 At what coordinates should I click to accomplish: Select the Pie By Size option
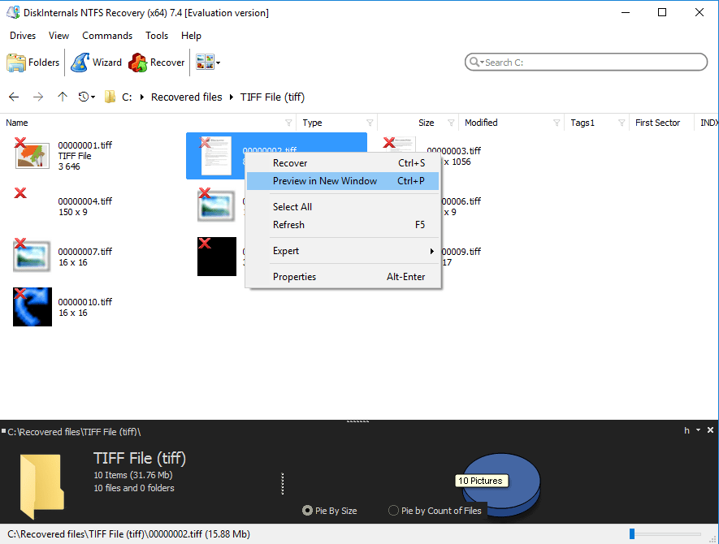308,511
